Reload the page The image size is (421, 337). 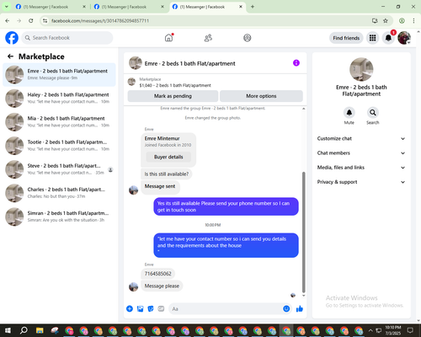tap(31, 20)
